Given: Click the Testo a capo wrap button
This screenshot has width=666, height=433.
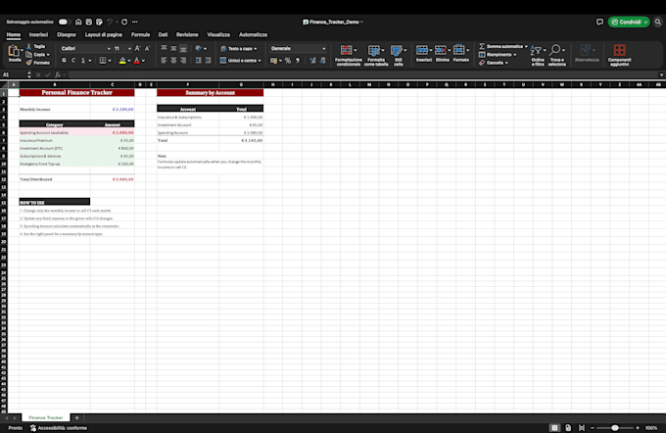Looking at the screenshot, I should pos(239,48).
